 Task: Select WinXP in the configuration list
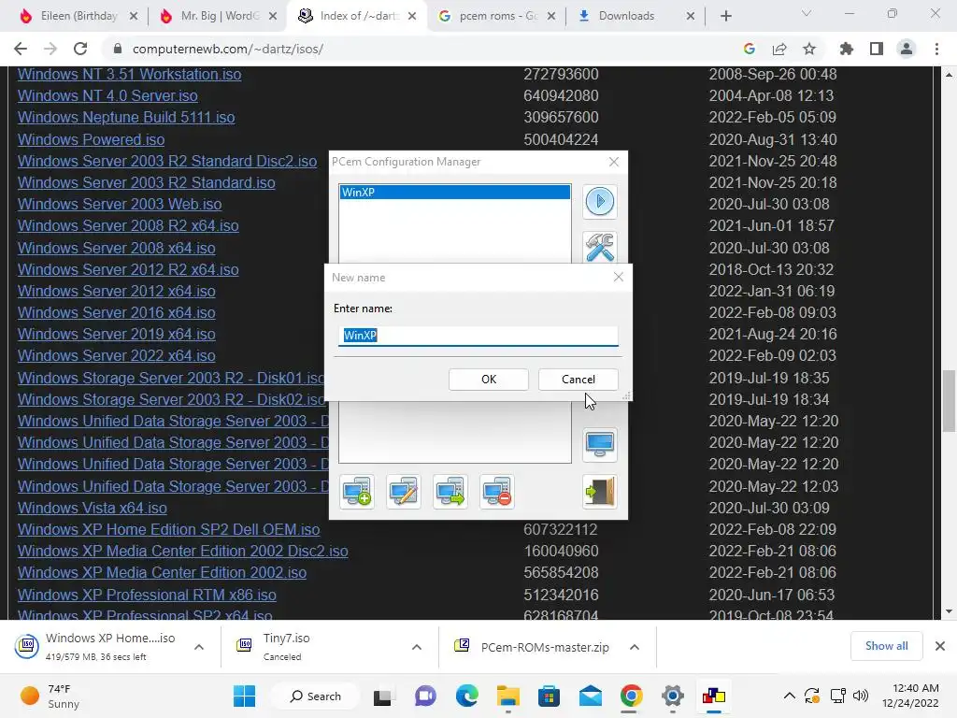tap(455, 193)
